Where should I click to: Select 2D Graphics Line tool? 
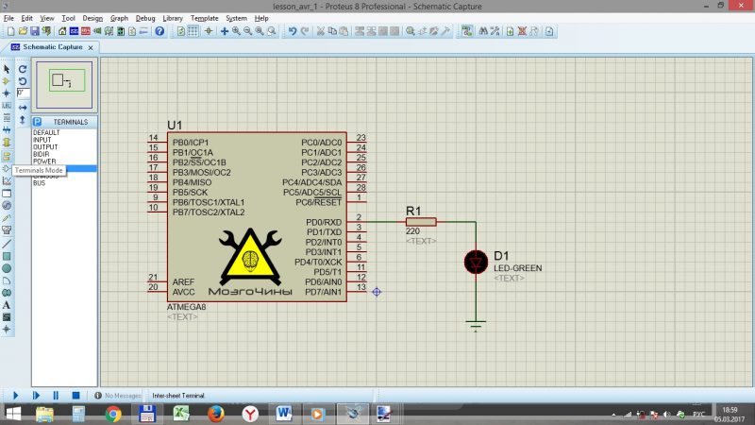tap(7, 244)
